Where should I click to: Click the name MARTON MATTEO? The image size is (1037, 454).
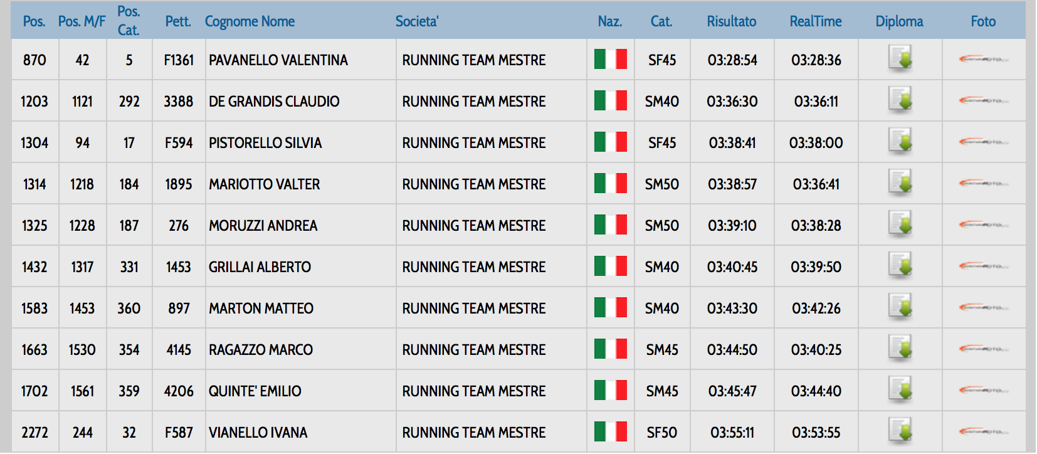261,309
